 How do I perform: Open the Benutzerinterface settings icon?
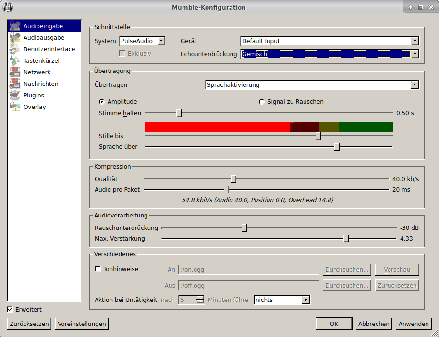pos(15,49)
